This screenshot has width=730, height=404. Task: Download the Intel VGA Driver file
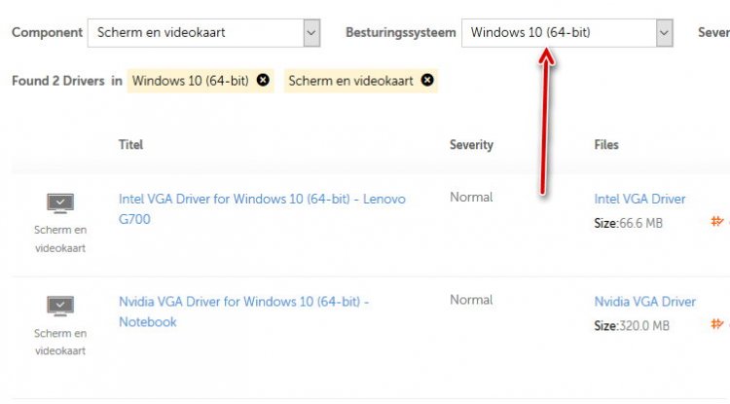pos(639,200)
